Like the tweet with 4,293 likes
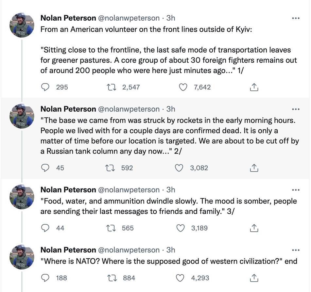This screenshot has width=311, height=292. tap(180, 278)
